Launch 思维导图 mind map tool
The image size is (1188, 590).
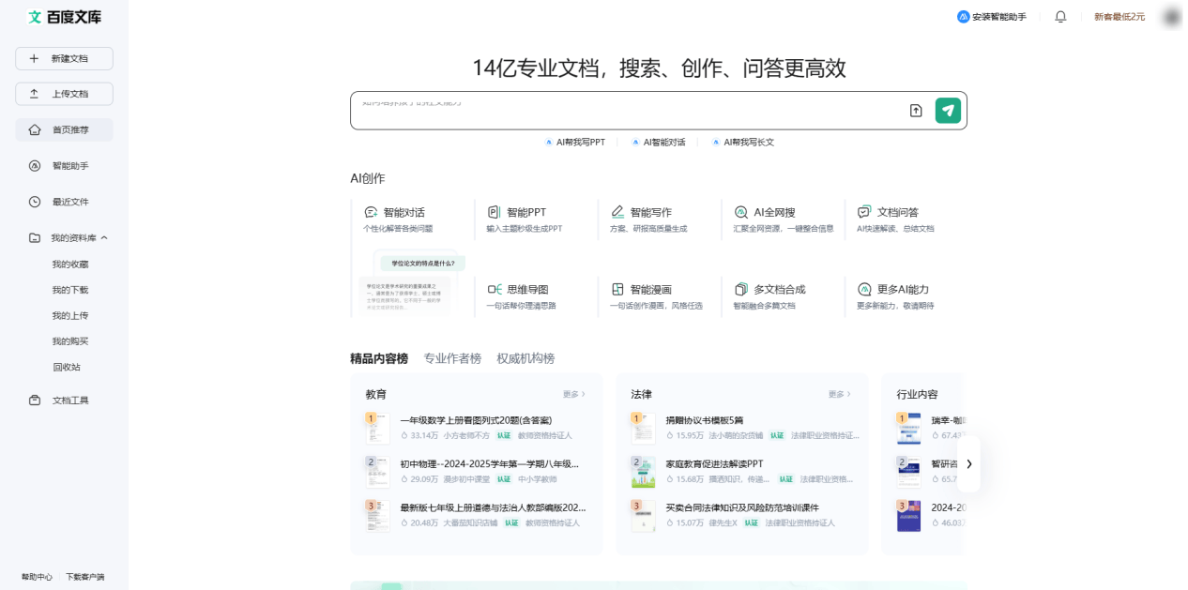pos(527,290)
